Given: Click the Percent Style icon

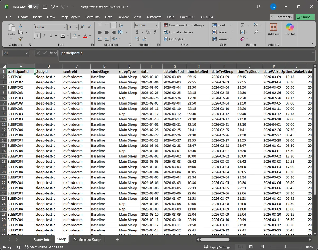Looking at the screenshot, I should [148, 32].
